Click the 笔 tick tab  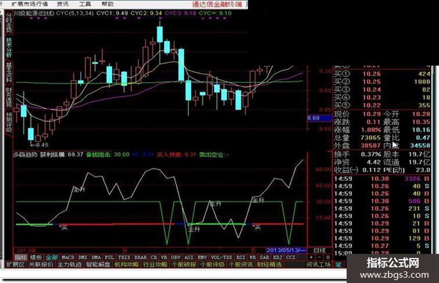coord(339,264)
